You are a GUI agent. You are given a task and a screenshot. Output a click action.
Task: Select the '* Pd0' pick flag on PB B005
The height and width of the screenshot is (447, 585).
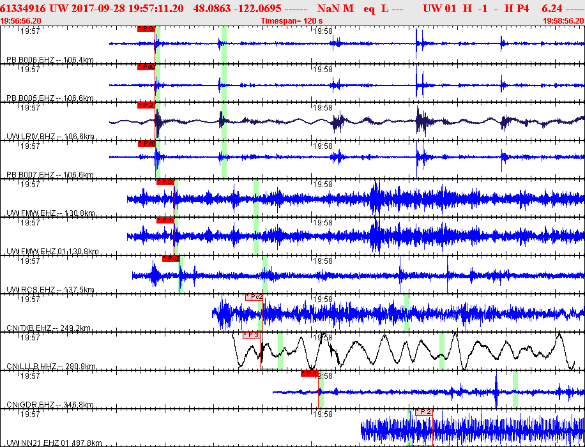click(146, 67)
